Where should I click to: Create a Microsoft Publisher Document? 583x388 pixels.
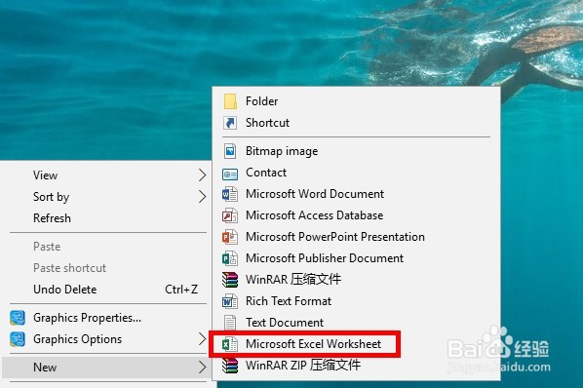click(356, 258)
